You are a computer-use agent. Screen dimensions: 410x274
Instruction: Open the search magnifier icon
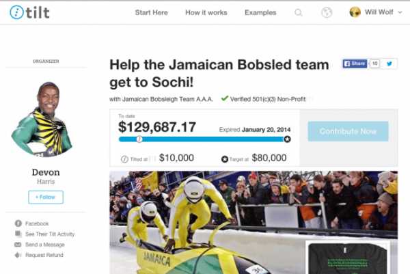[x=299, y=12]
